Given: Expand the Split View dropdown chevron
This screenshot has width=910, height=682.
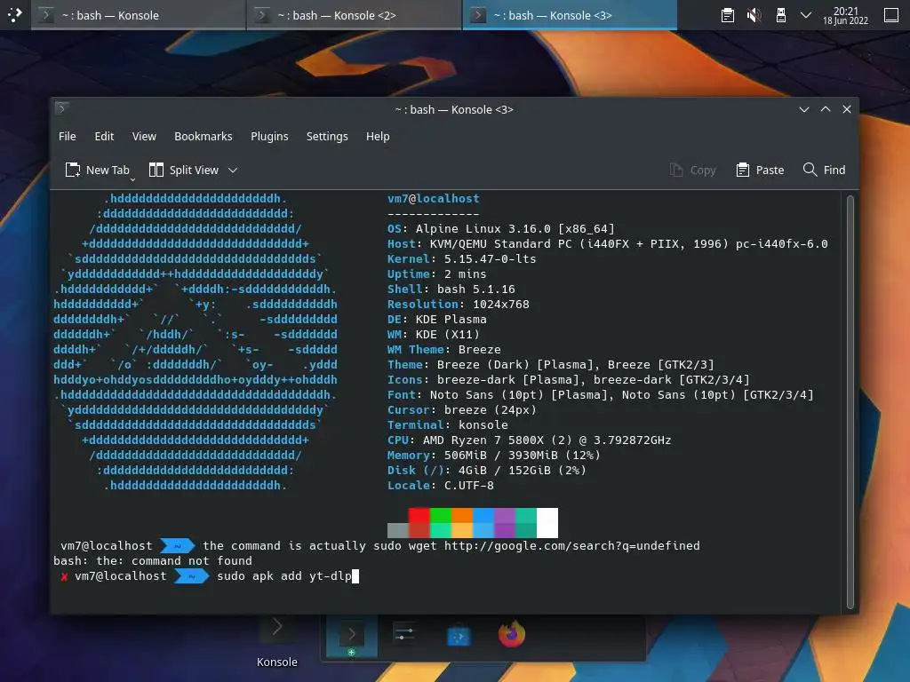Looking at the screenshot, I should coord(233,170).
